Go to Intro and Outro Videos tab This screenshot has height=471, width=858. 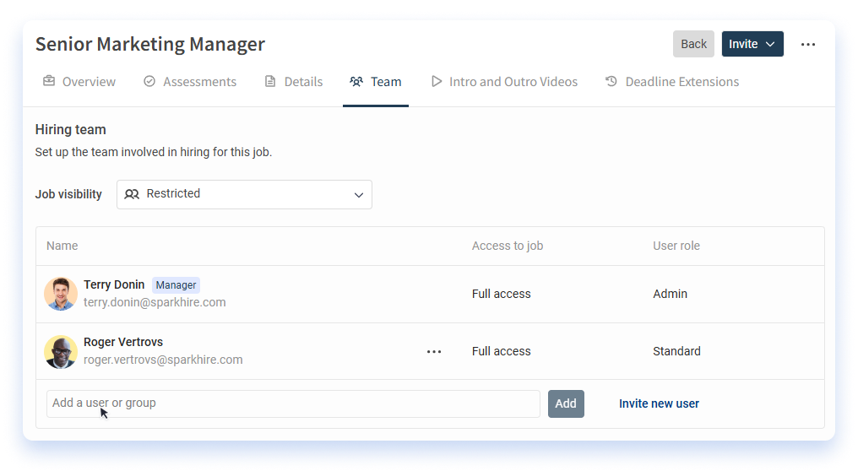coord(504,82)
